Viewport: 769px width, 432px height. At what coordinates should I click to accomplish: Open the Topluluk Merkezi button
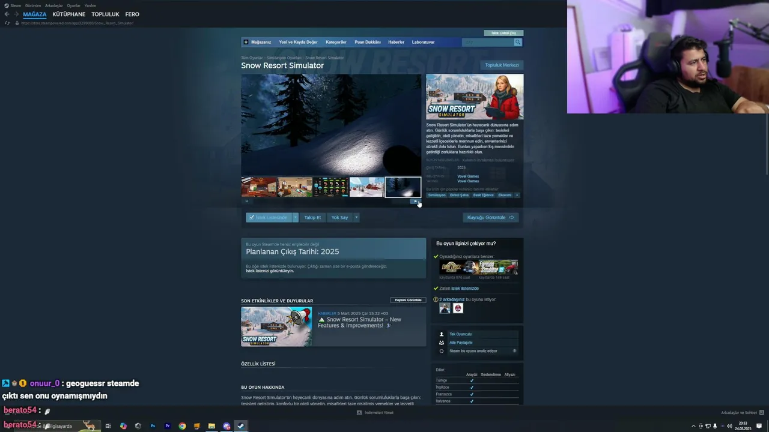[502, 65]
